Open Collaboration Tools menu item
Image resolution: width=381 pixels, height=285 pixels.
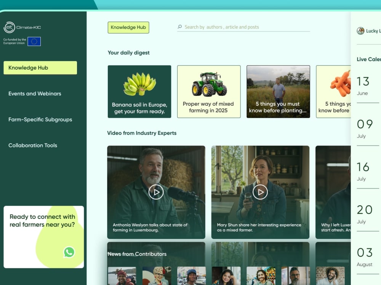pyautogui.click(x=33, y=146)
